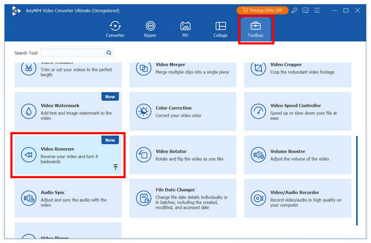371x243 pixels.
Task: Click 'Speed up or slow down' description
Action: [x=304, y=116]
